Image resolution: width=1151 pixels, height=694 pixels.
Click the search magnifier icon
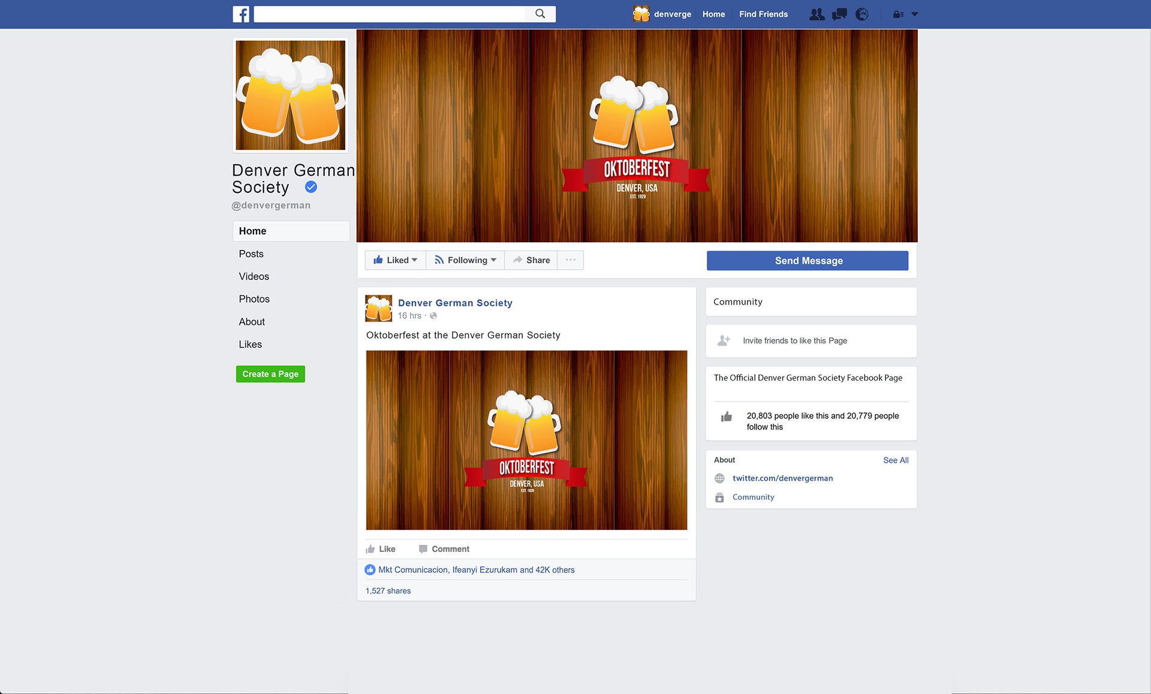point(540,14)
